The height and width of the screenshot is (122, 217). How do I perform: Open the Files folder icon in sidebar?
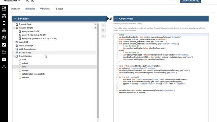4,52
